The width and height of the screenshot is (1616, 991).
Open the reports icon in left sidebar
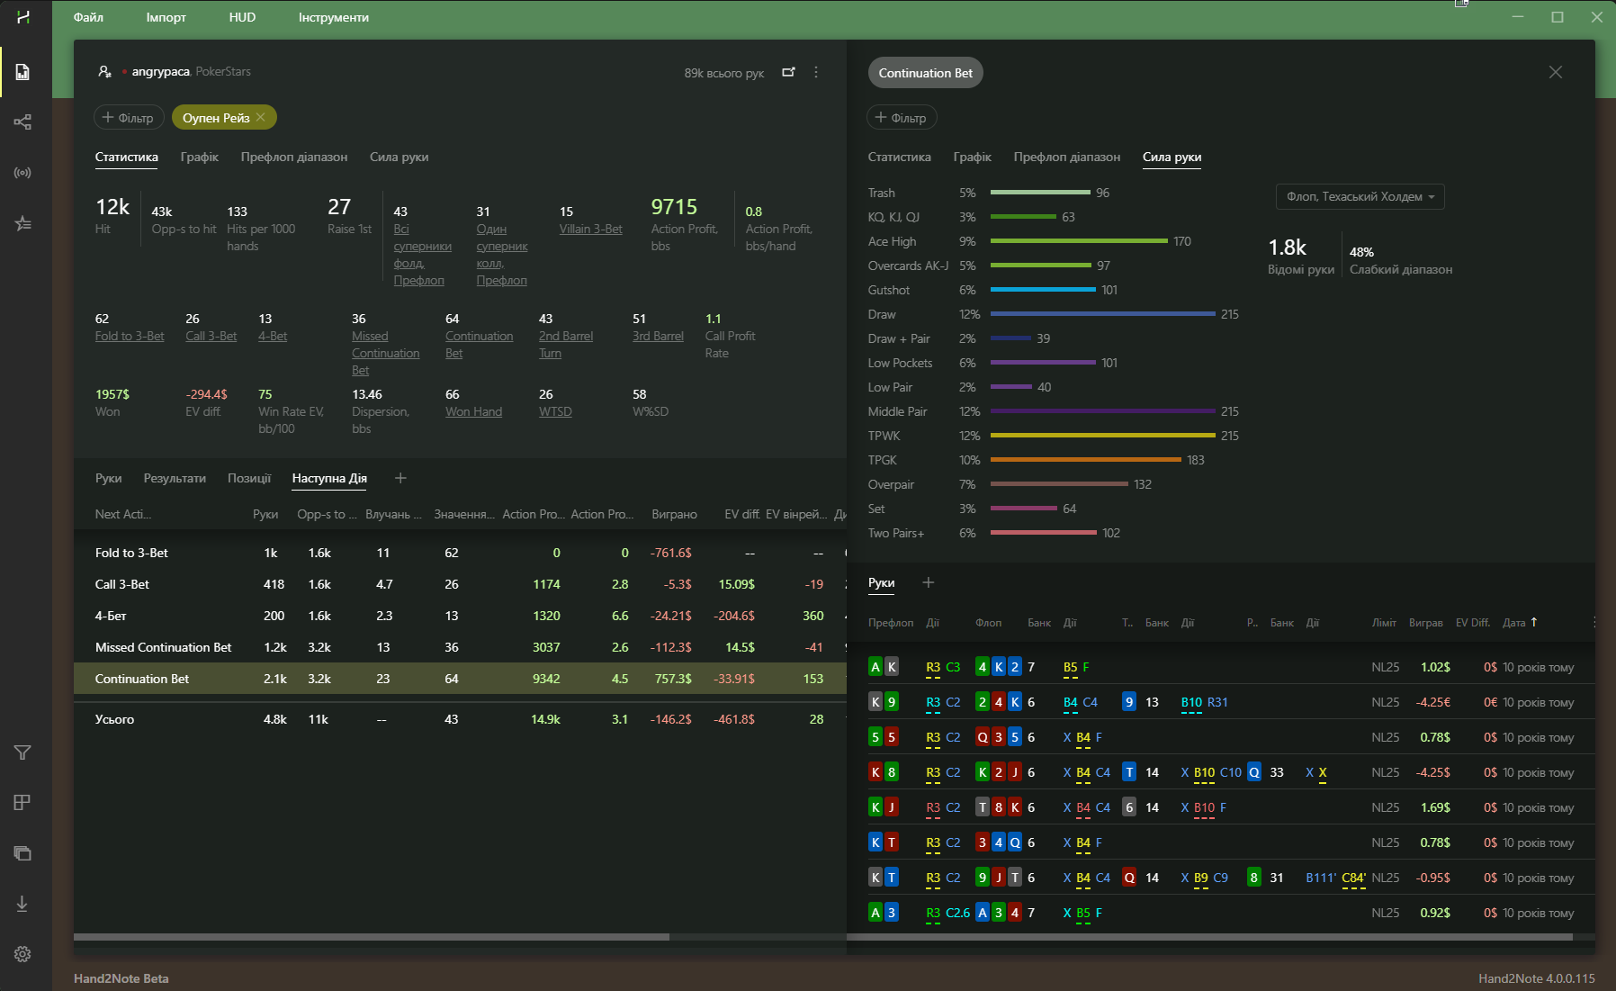click(22, 72)
